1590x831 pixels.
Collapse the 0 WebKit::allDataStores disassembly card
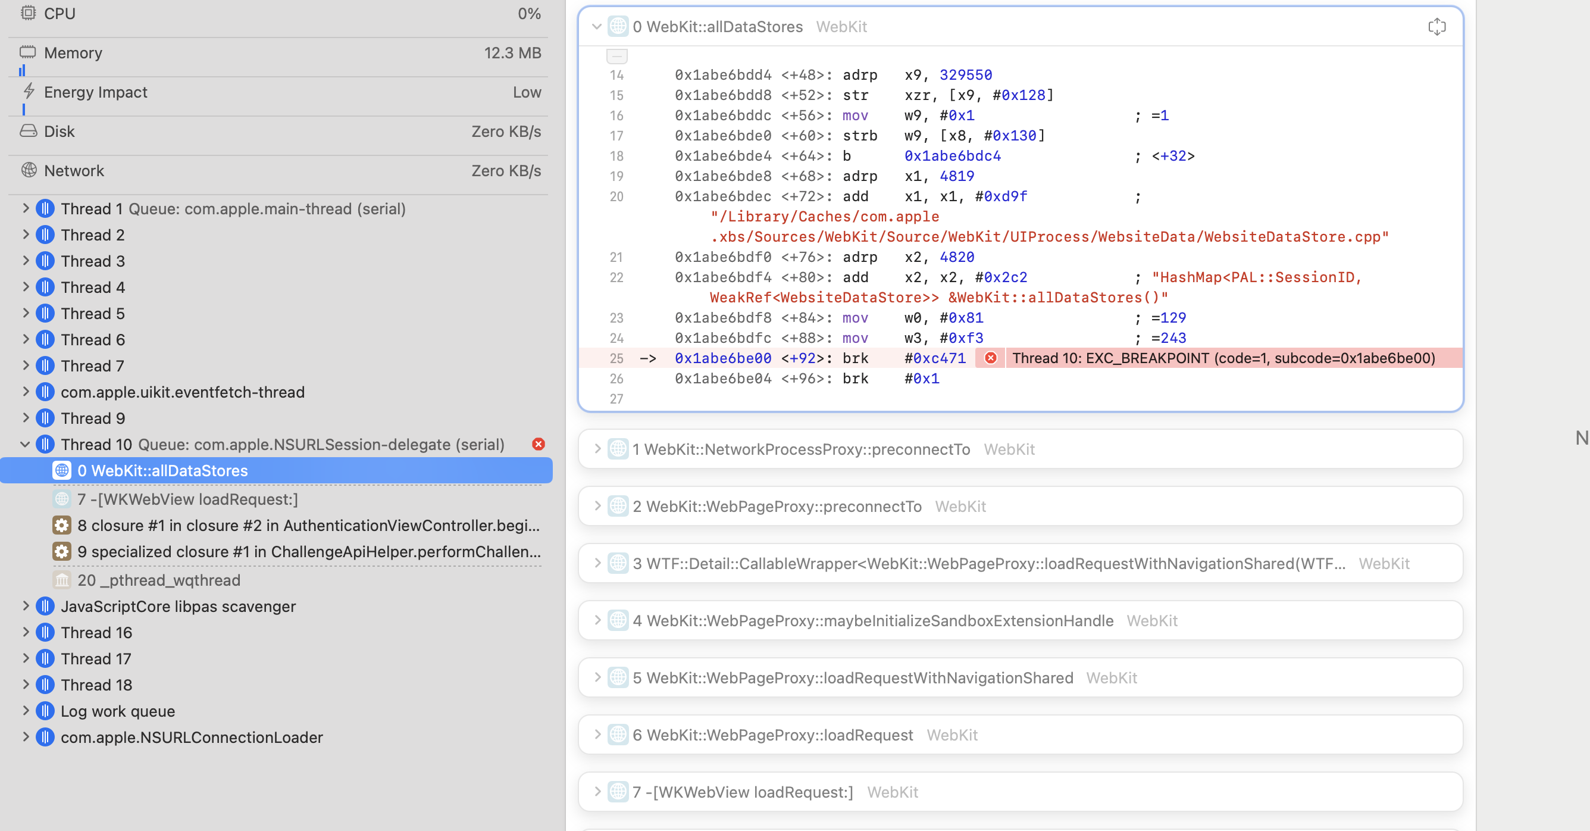tap(596, 27)
